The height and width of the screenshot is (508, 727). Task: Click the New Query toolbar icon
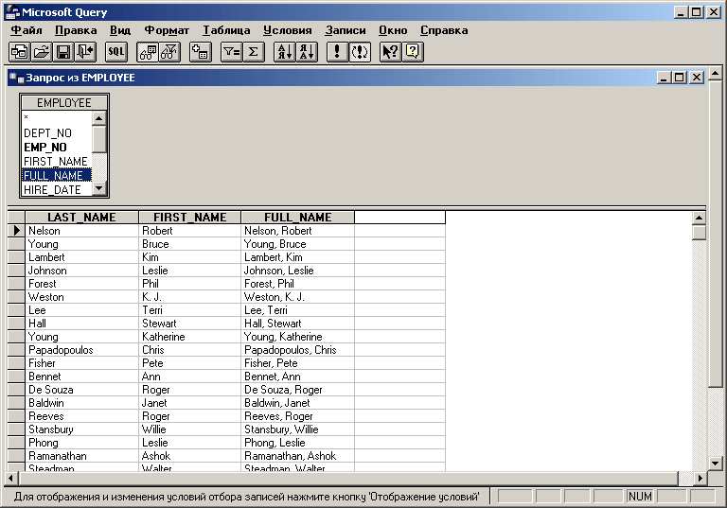coord(19,52)
